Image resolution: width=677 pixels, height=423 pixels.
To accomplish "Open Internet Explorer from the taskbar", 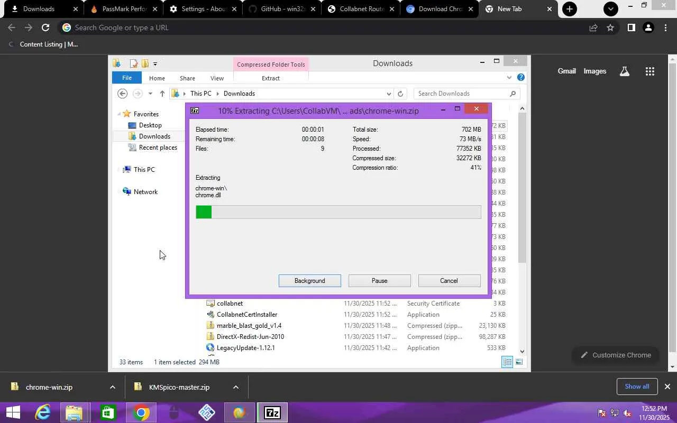I will click(42, 412).
